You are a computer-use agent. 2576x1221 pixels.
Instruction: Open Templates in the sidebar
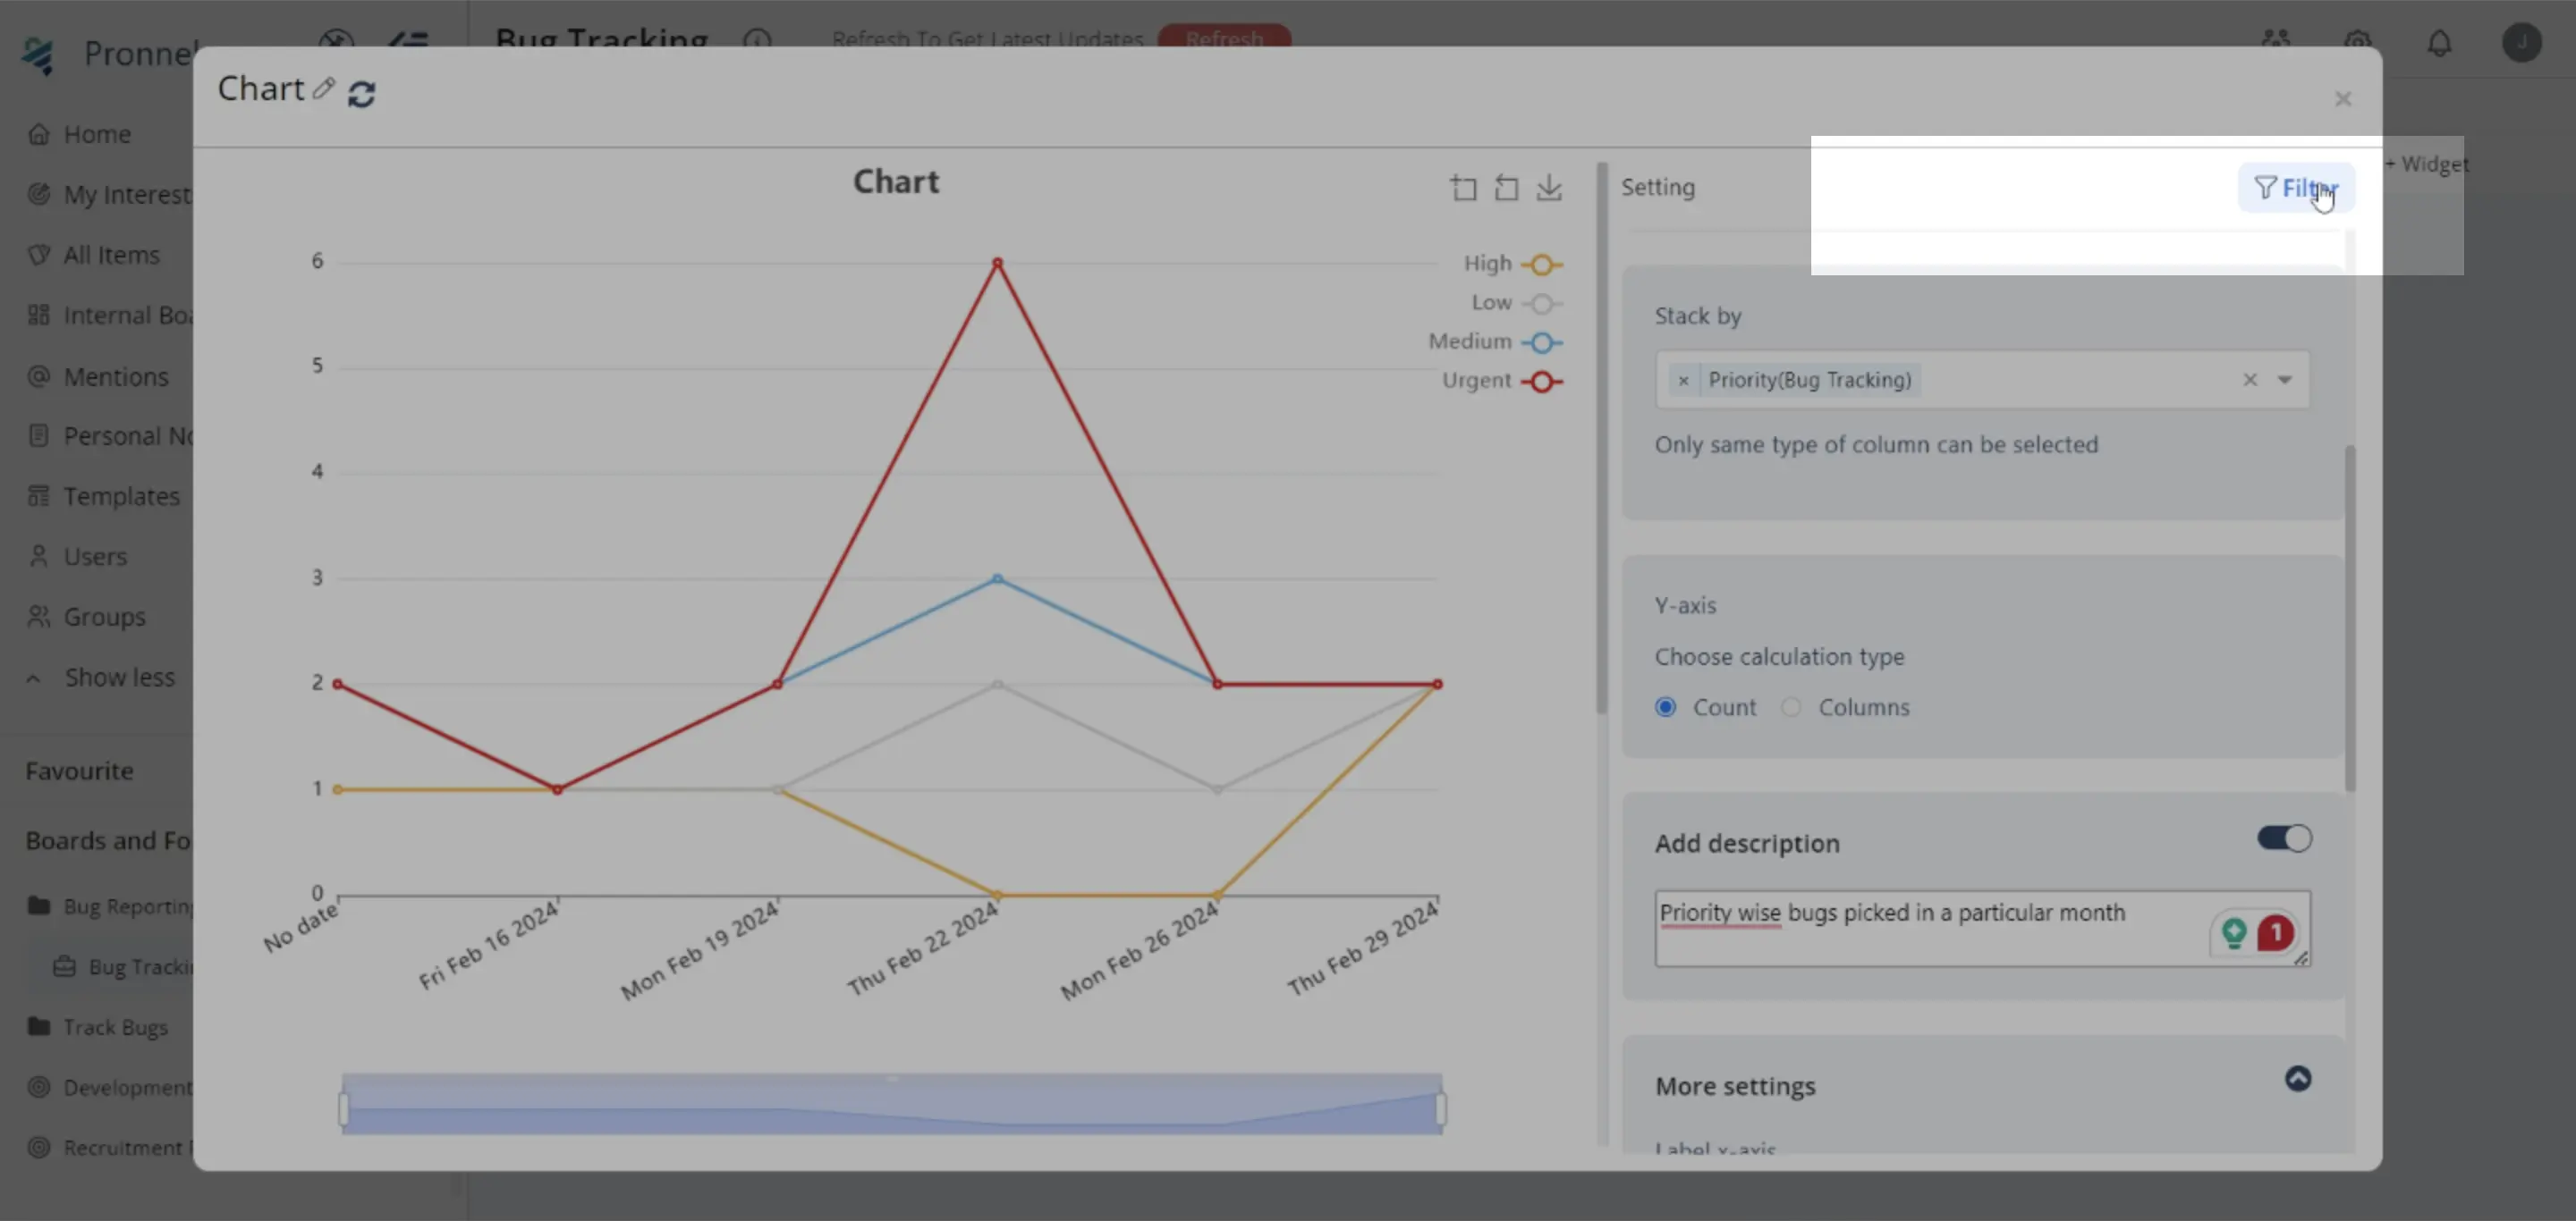pyautogui.click(x=122, y=497)
